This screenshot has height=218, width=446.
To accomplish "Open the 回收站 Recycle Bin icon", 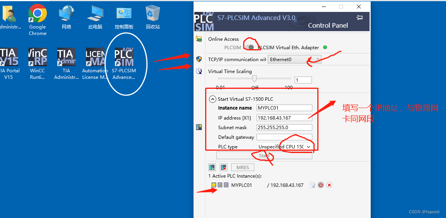I will (153, 17).
